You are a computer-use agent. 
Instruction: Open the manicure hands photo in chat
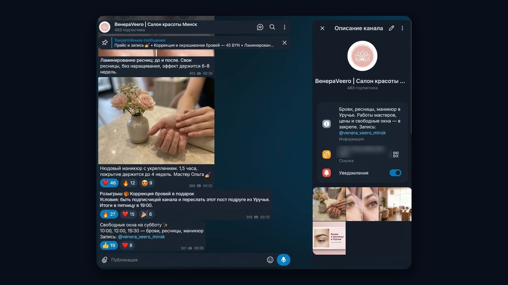click(156, 121)
